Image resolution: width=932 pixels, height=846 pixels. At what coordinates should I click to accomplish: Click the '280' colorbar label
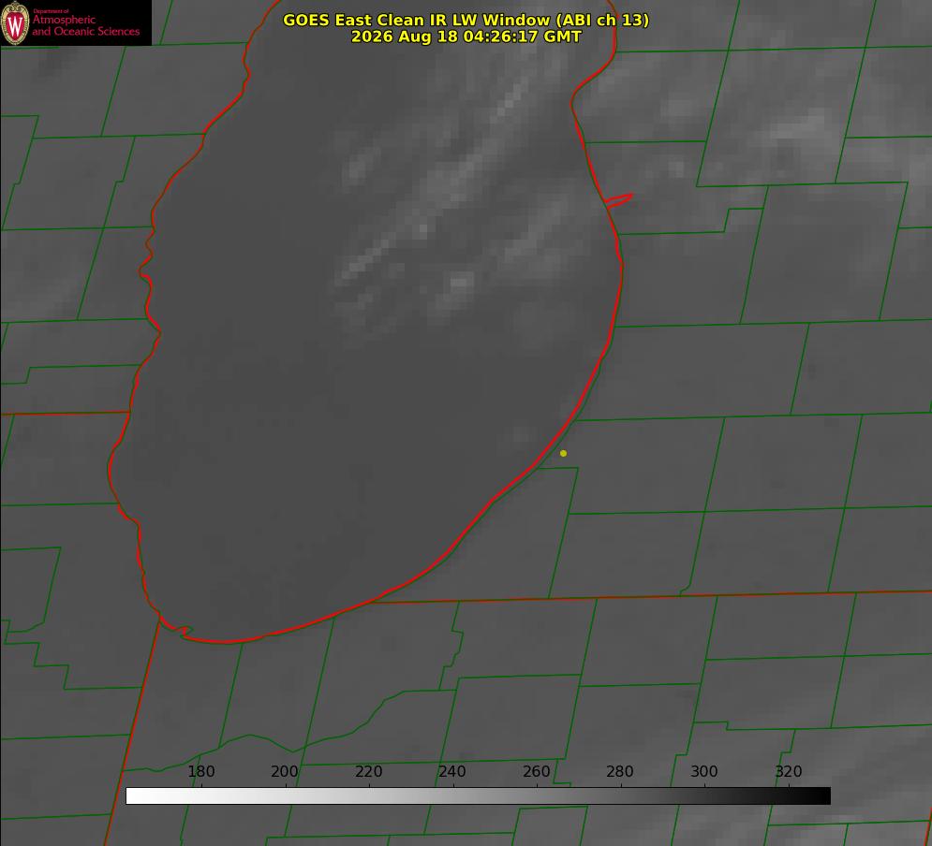pos(620,771)
